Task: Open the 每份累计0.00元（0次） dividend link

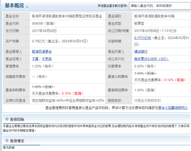Action: pyautogui.click(x=152, y=59)
